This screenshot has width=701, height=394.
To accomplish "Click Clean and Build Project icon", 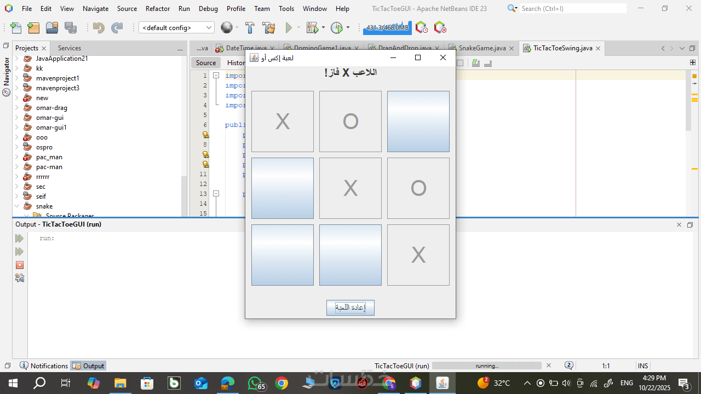I will 269,28.
